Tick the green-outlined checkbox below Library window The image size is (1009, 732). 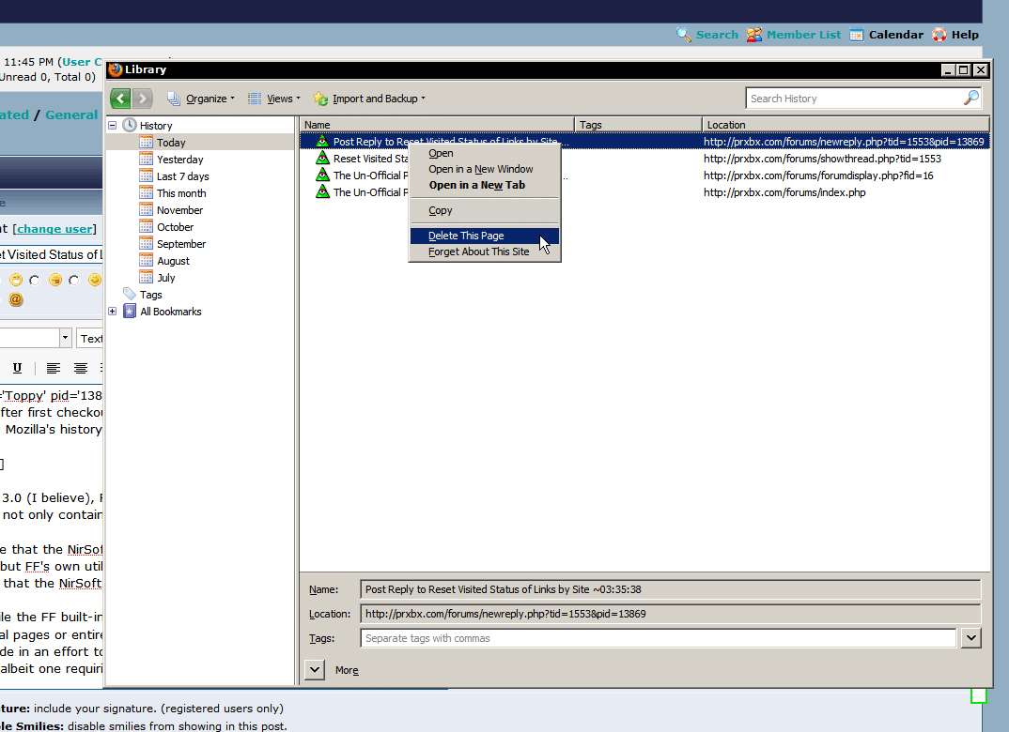click(979, 695)
